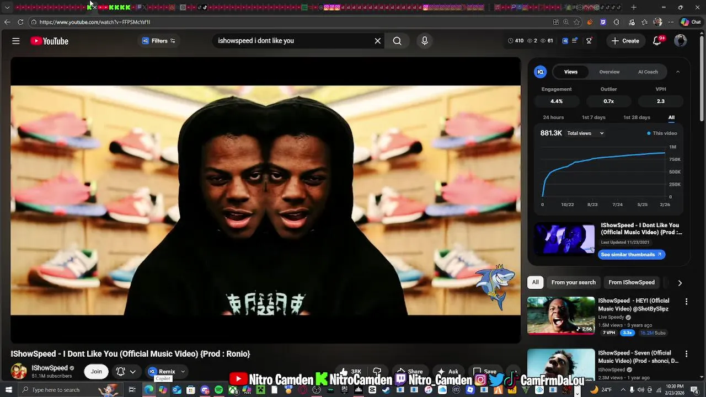Select the 1st 28 days range
706x397 pixels.
[637, 117]
